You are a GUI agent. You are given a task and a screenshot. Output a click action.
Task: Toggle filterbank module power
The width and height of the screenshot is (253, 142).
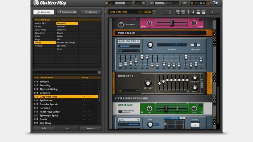[x=214, y=74]
